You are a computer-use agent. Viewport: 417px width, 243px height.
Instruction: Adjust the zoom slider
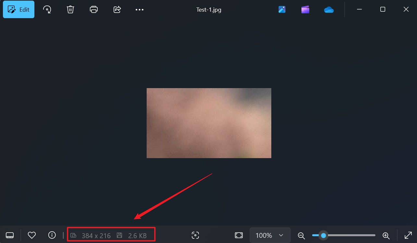[323, 236]
